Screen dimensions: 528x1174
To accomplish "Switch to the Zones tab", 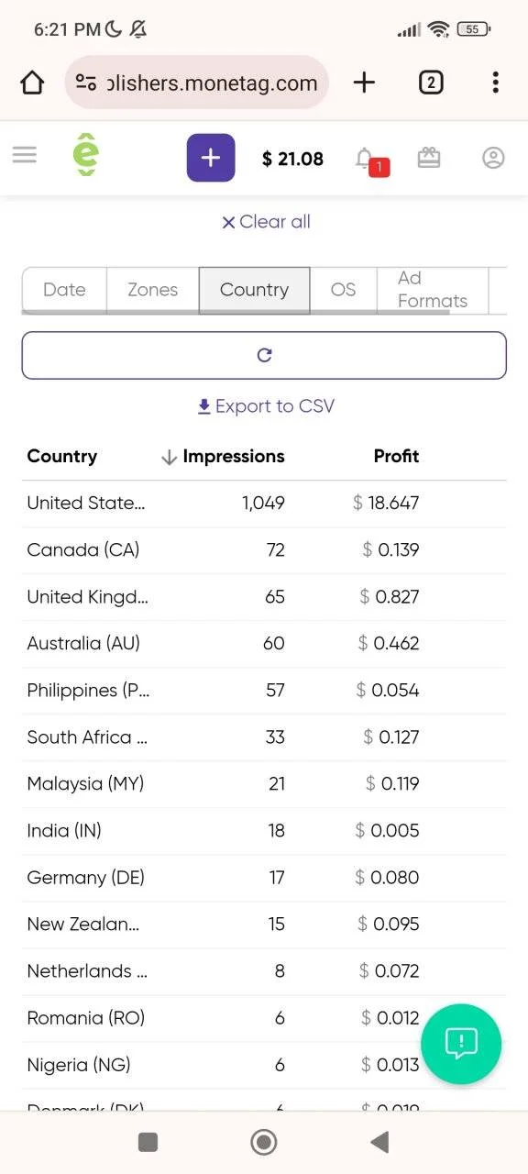I will [x=152, y=290].
